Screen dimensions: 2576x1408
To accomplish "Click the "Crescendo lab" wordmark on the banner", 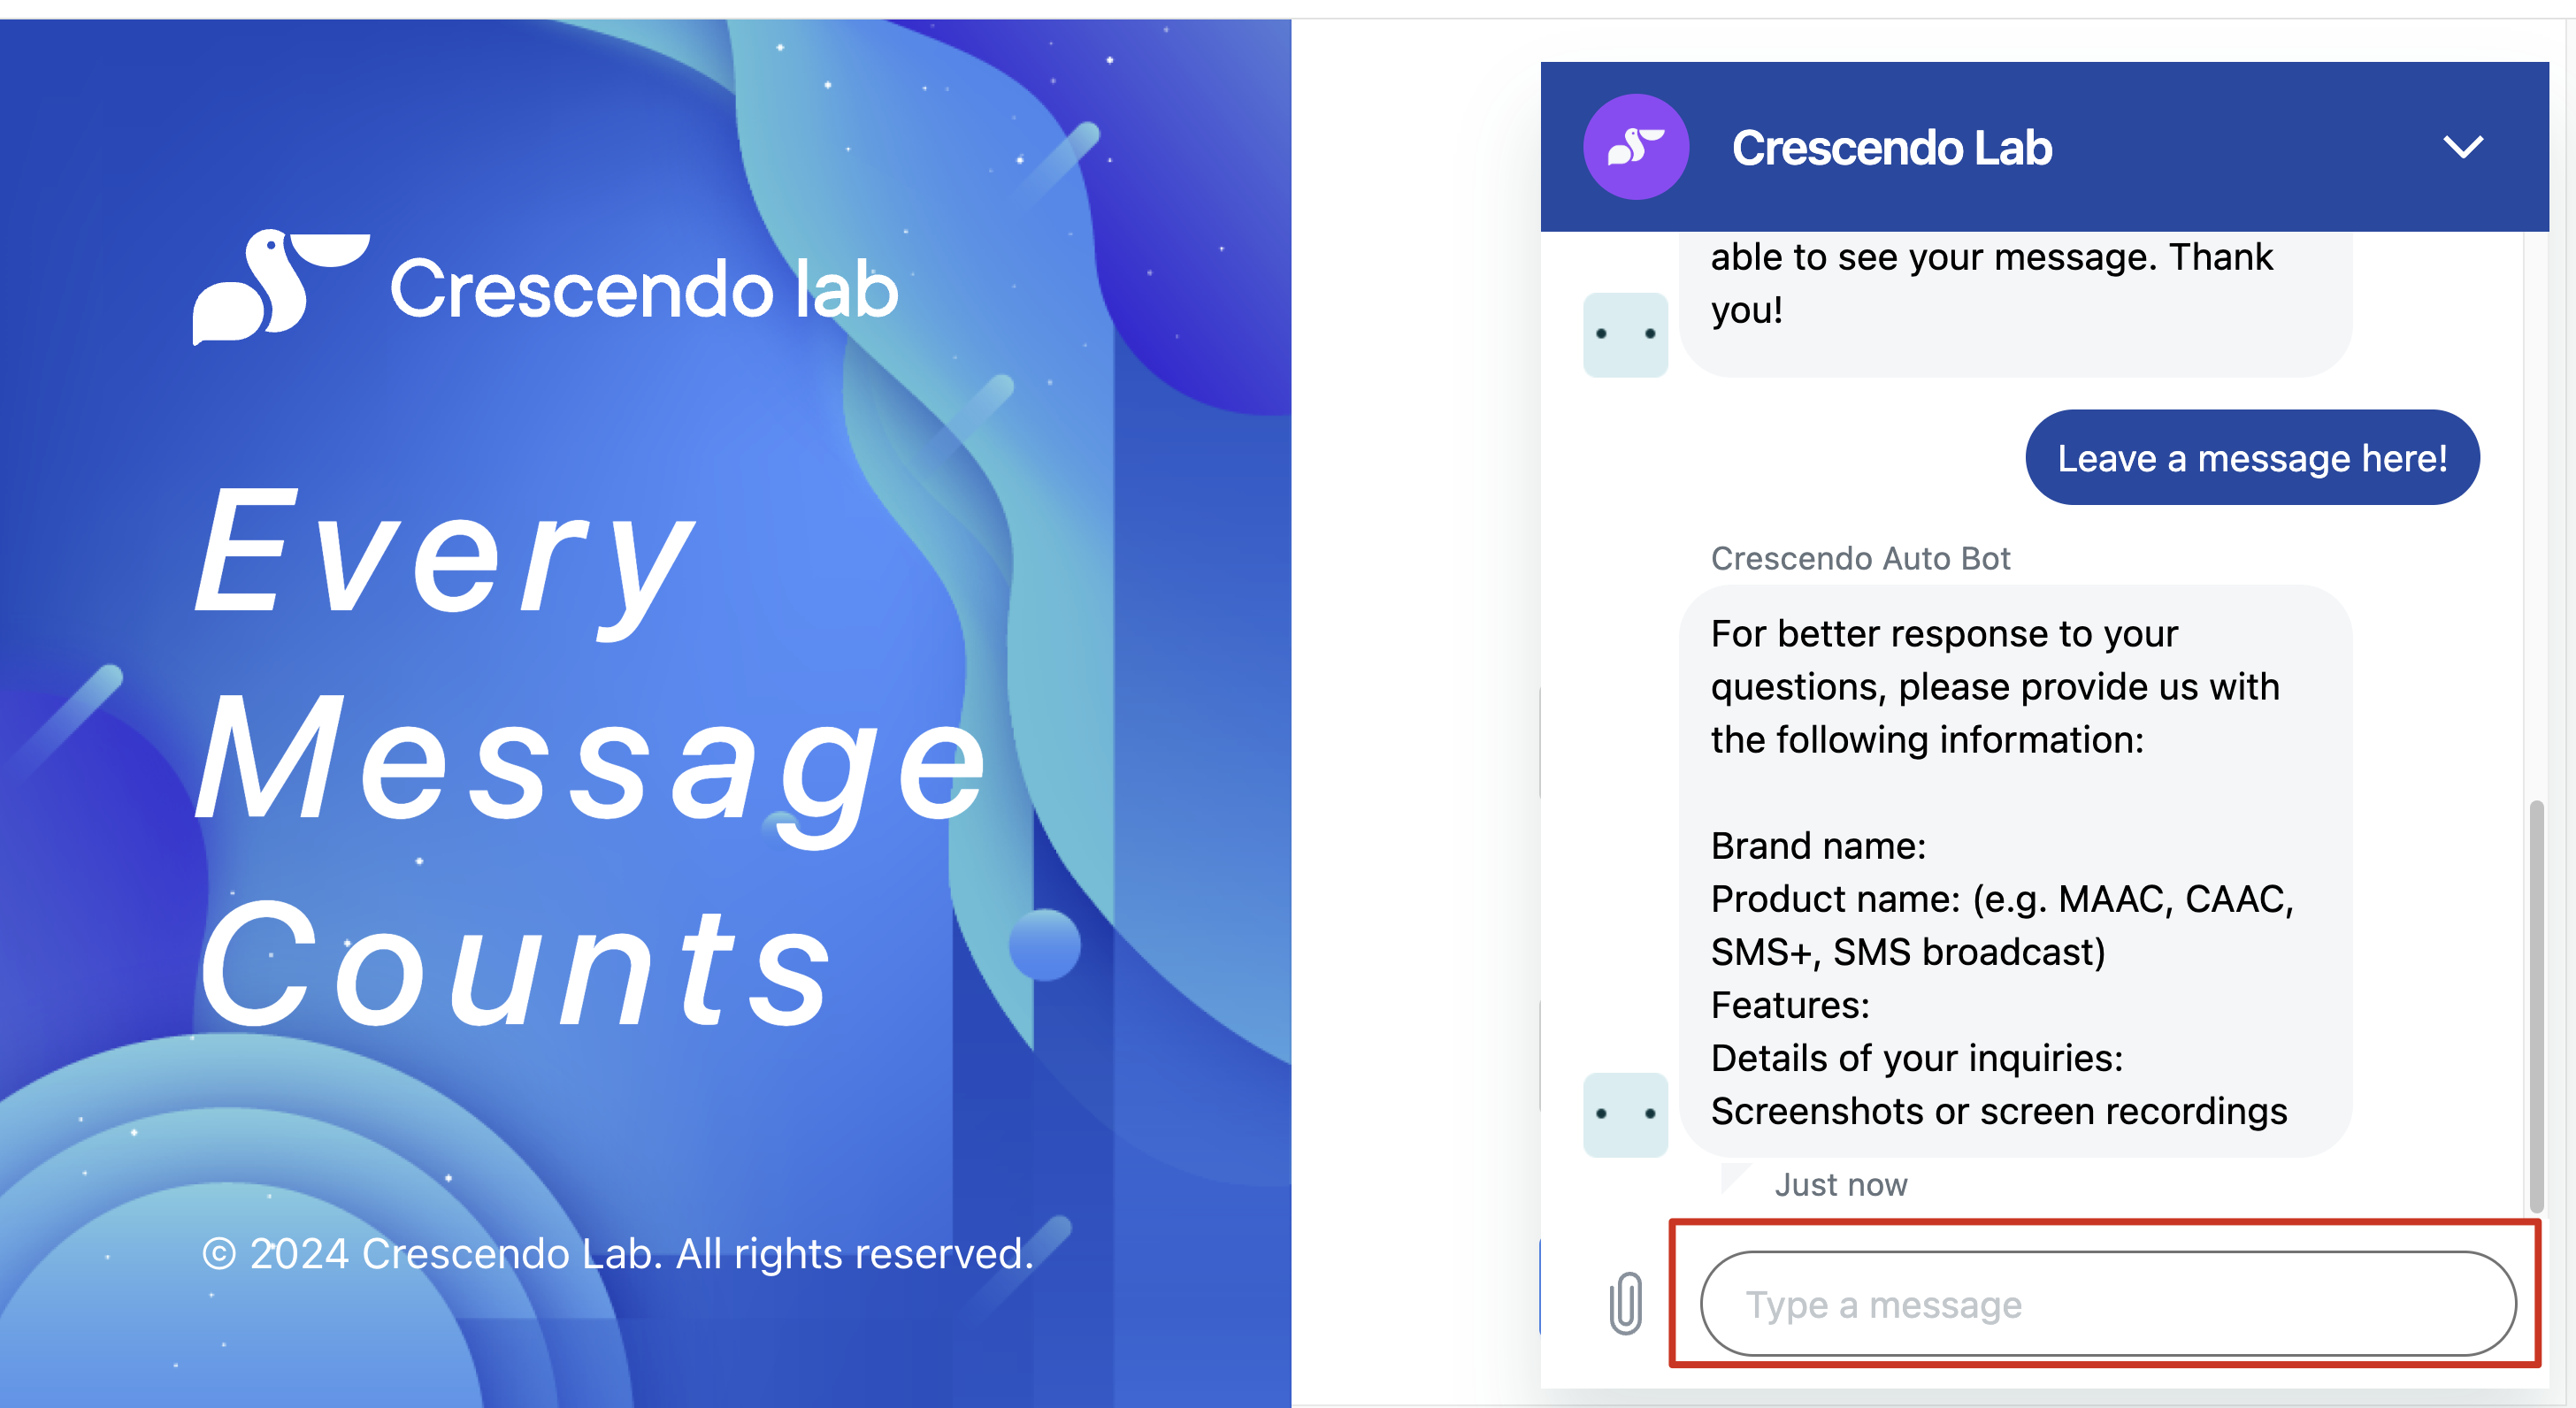I will [644, 289].
